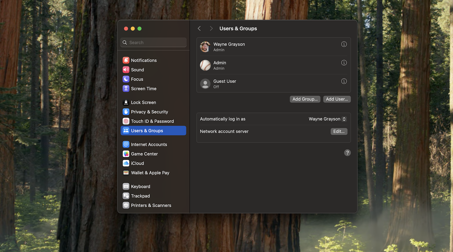
Task: Open Internet Accounts settings pane
Action: 149,144
